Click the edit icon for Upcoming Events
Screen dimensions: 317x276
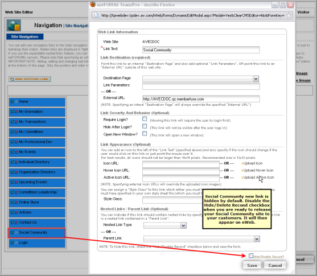click(x=12, y=182)
